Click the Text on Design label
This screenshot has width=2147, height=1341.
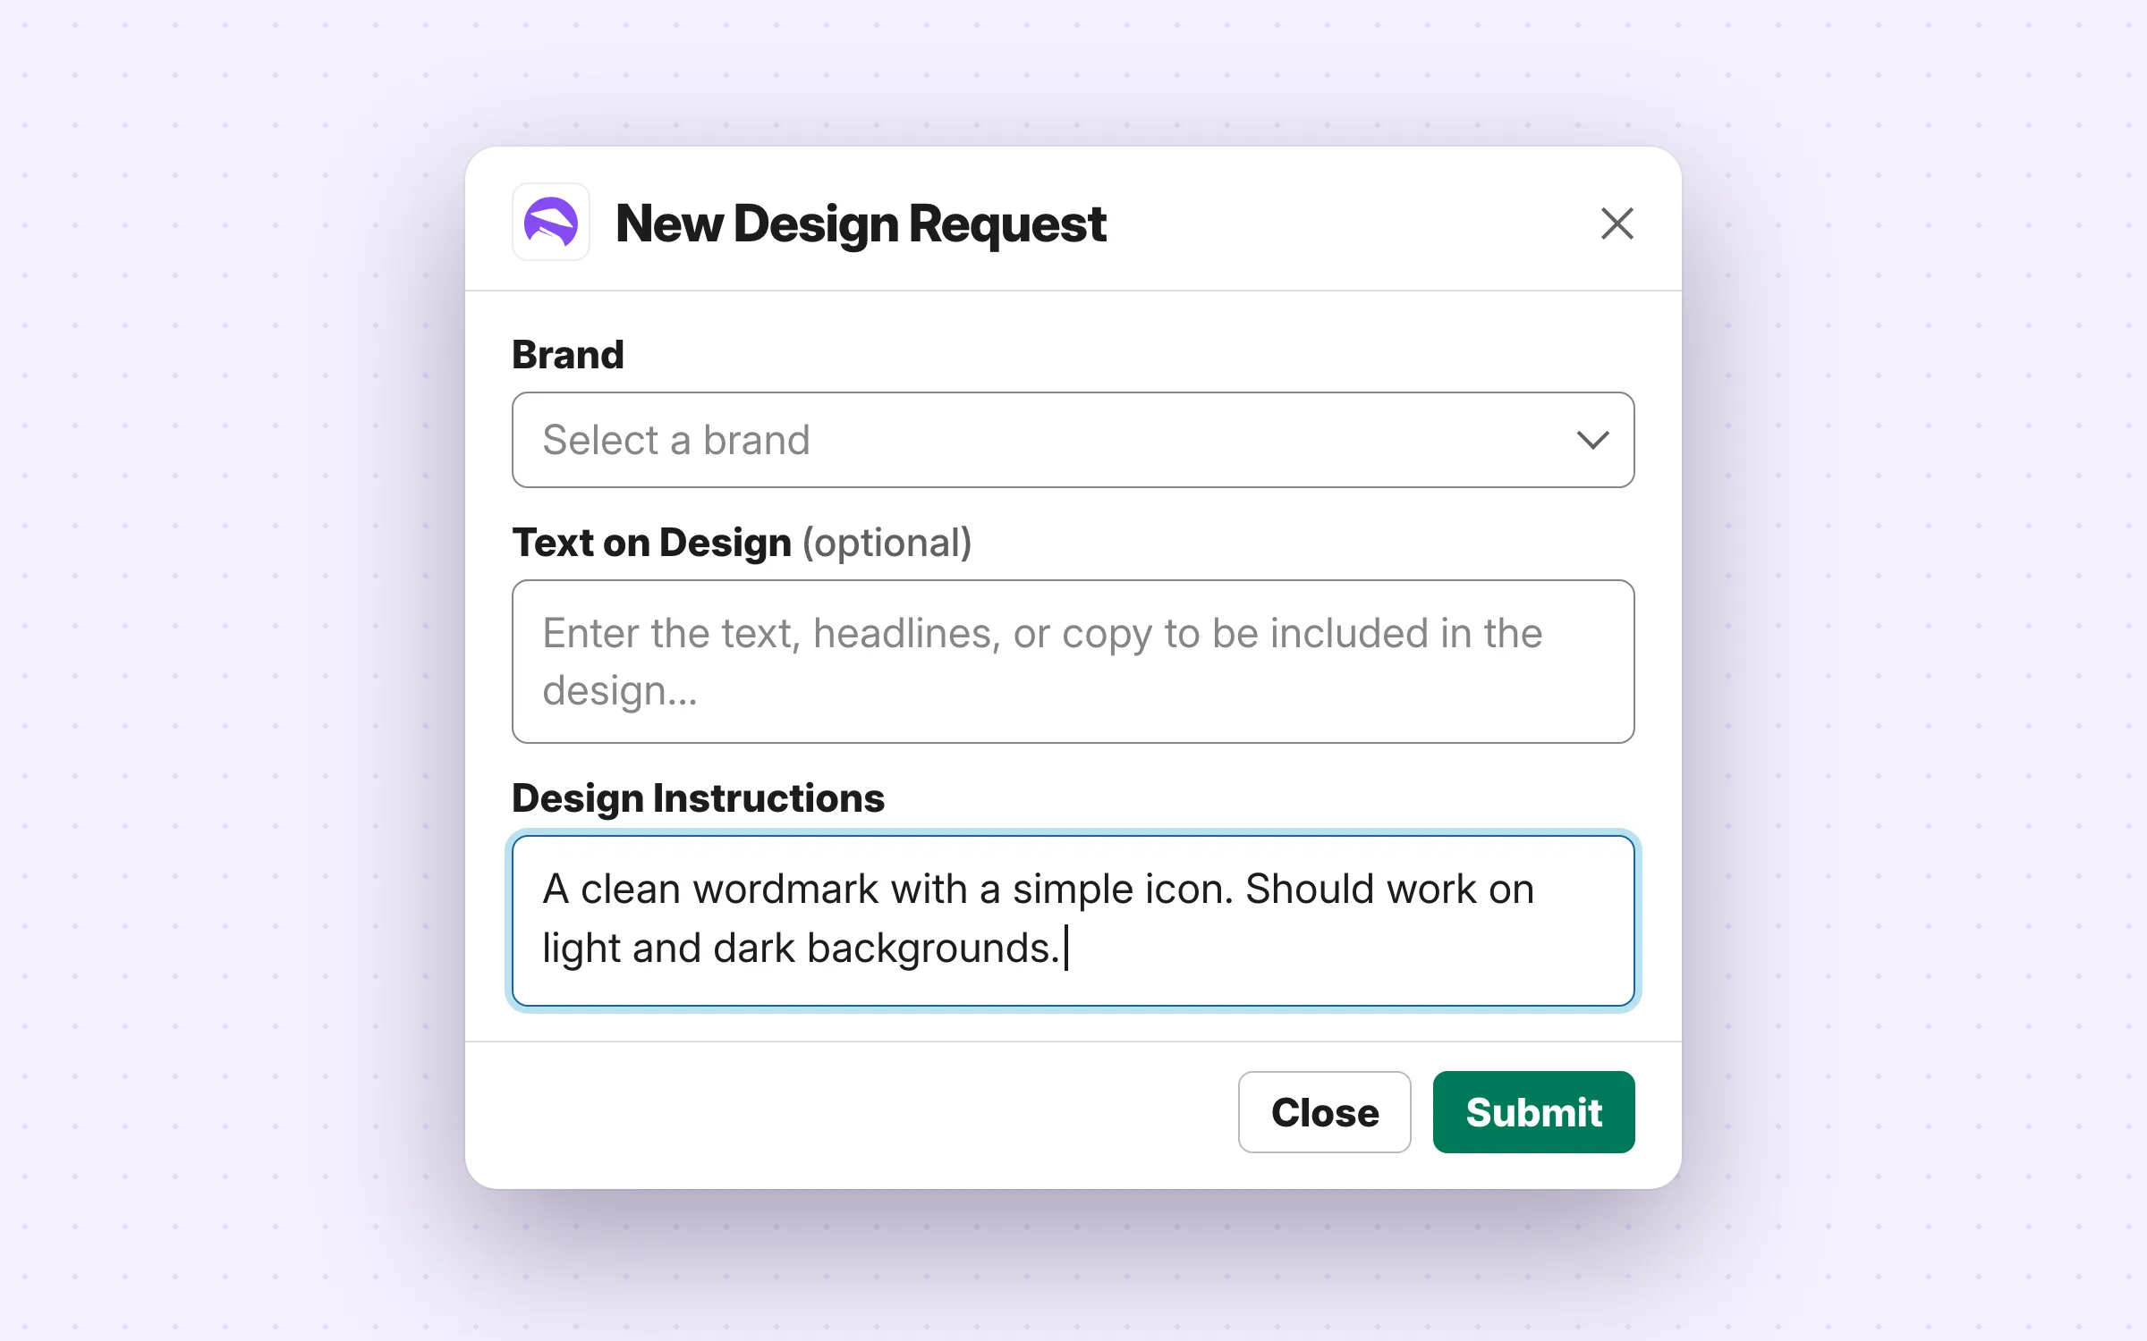[x=651, y=543]
